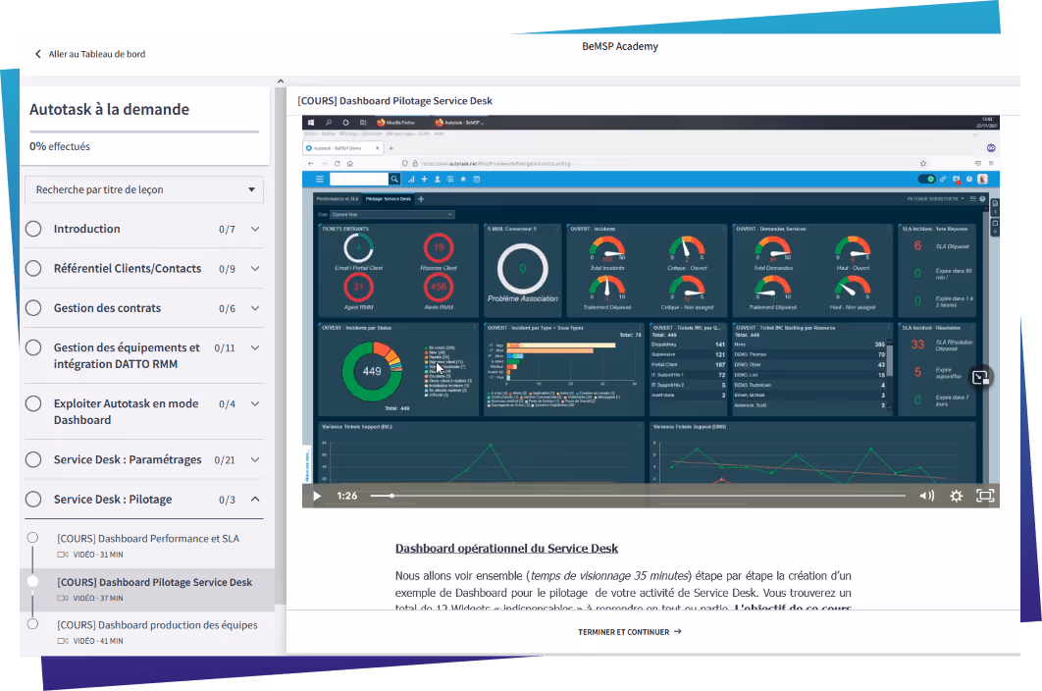This screenshot has height=691, width=1042.
Task: Click taskbar search icon in video
Action: 329,123
